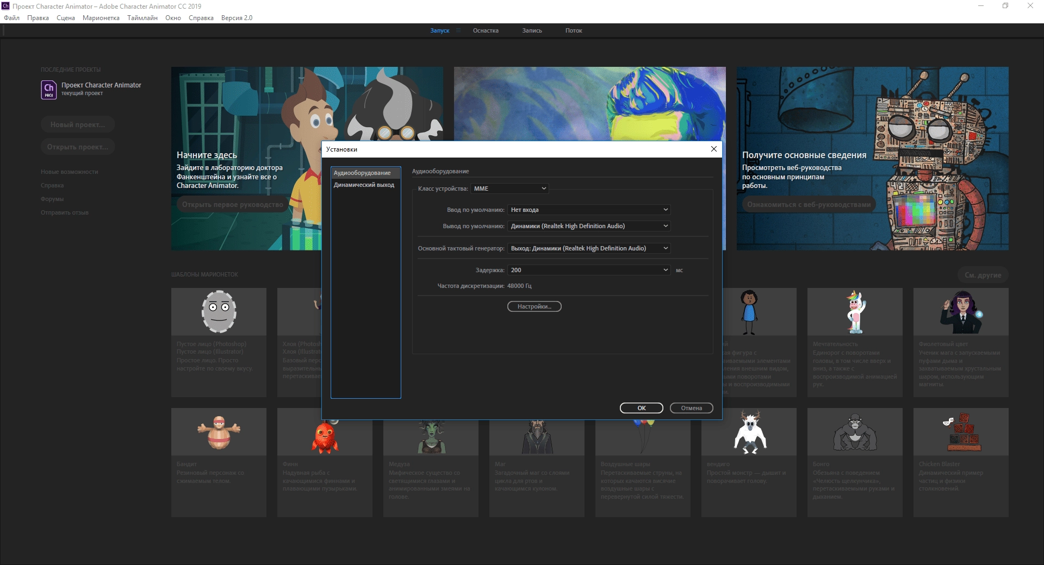The height and width of the screenshot is (565, 1044).
Task: Click Открыть проект... button
Action: (x=78, y=147)
